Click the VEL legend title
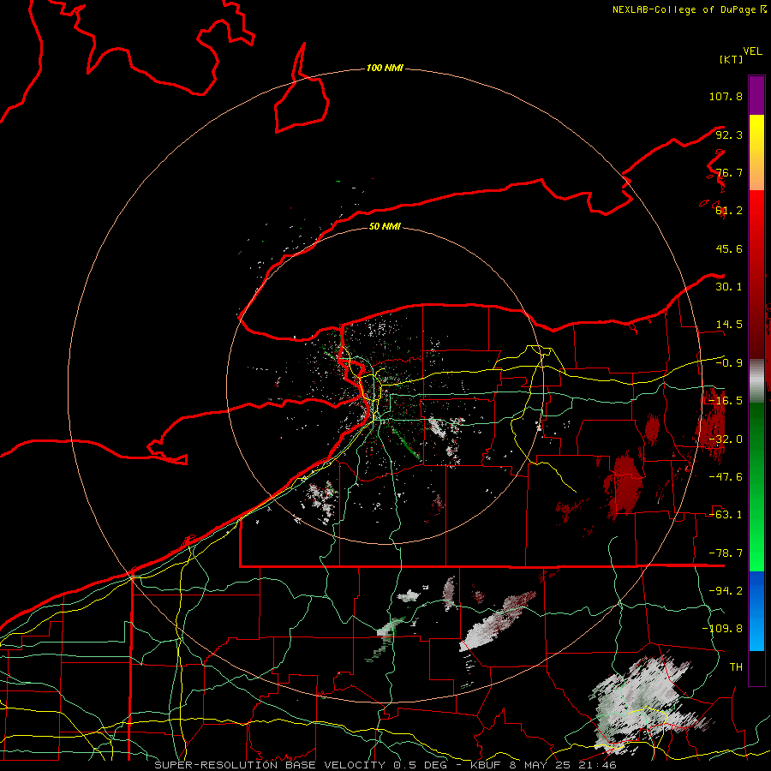Viewport: 771px width, 771px height. coord(752,51)
